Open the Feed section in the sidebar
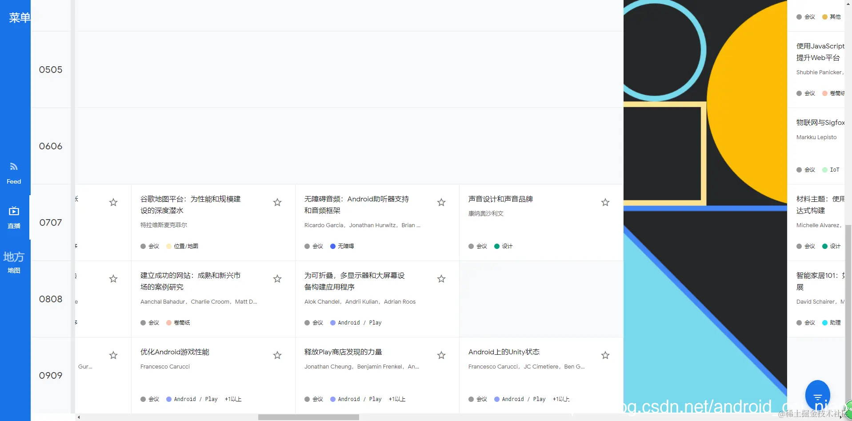852x421 pixels. tap(14, 172)
